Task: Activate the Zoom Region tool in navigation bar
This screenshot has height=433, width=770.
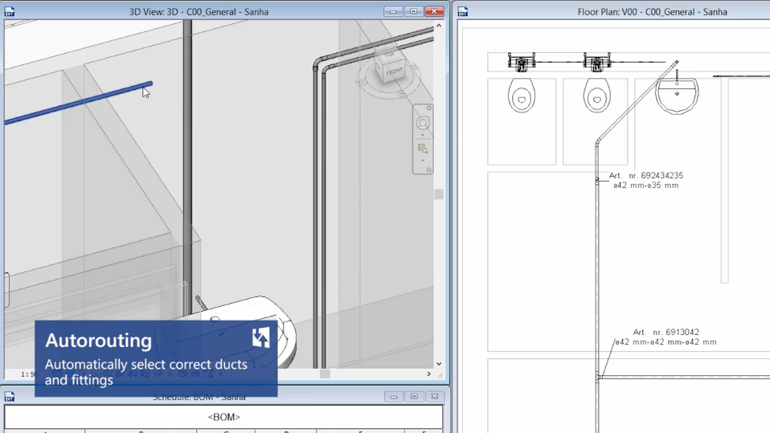Action: [423, 149]
